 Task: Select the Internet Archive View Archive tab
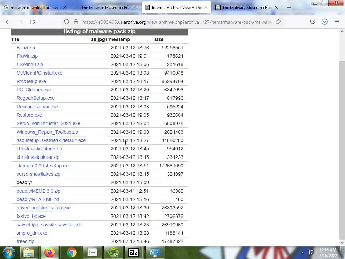(177, 8)
